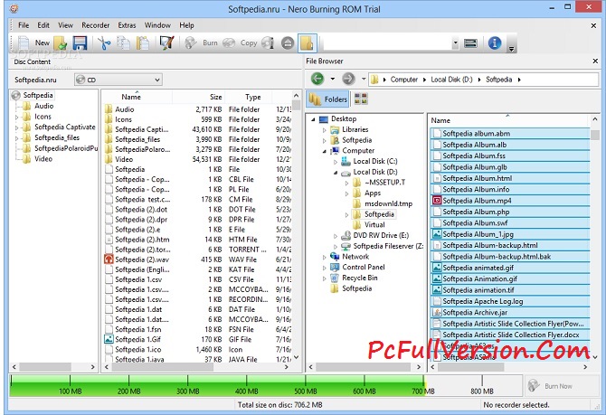Click the Burn toolbar button
The width and height of the screenshot is (606, 415).
click(201, 42)
